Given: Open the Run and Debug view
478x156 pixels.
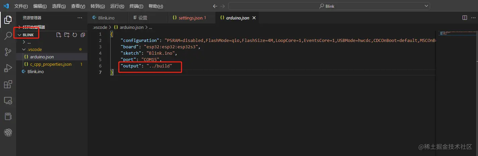Looking at the screenshot, I should 8,68.
